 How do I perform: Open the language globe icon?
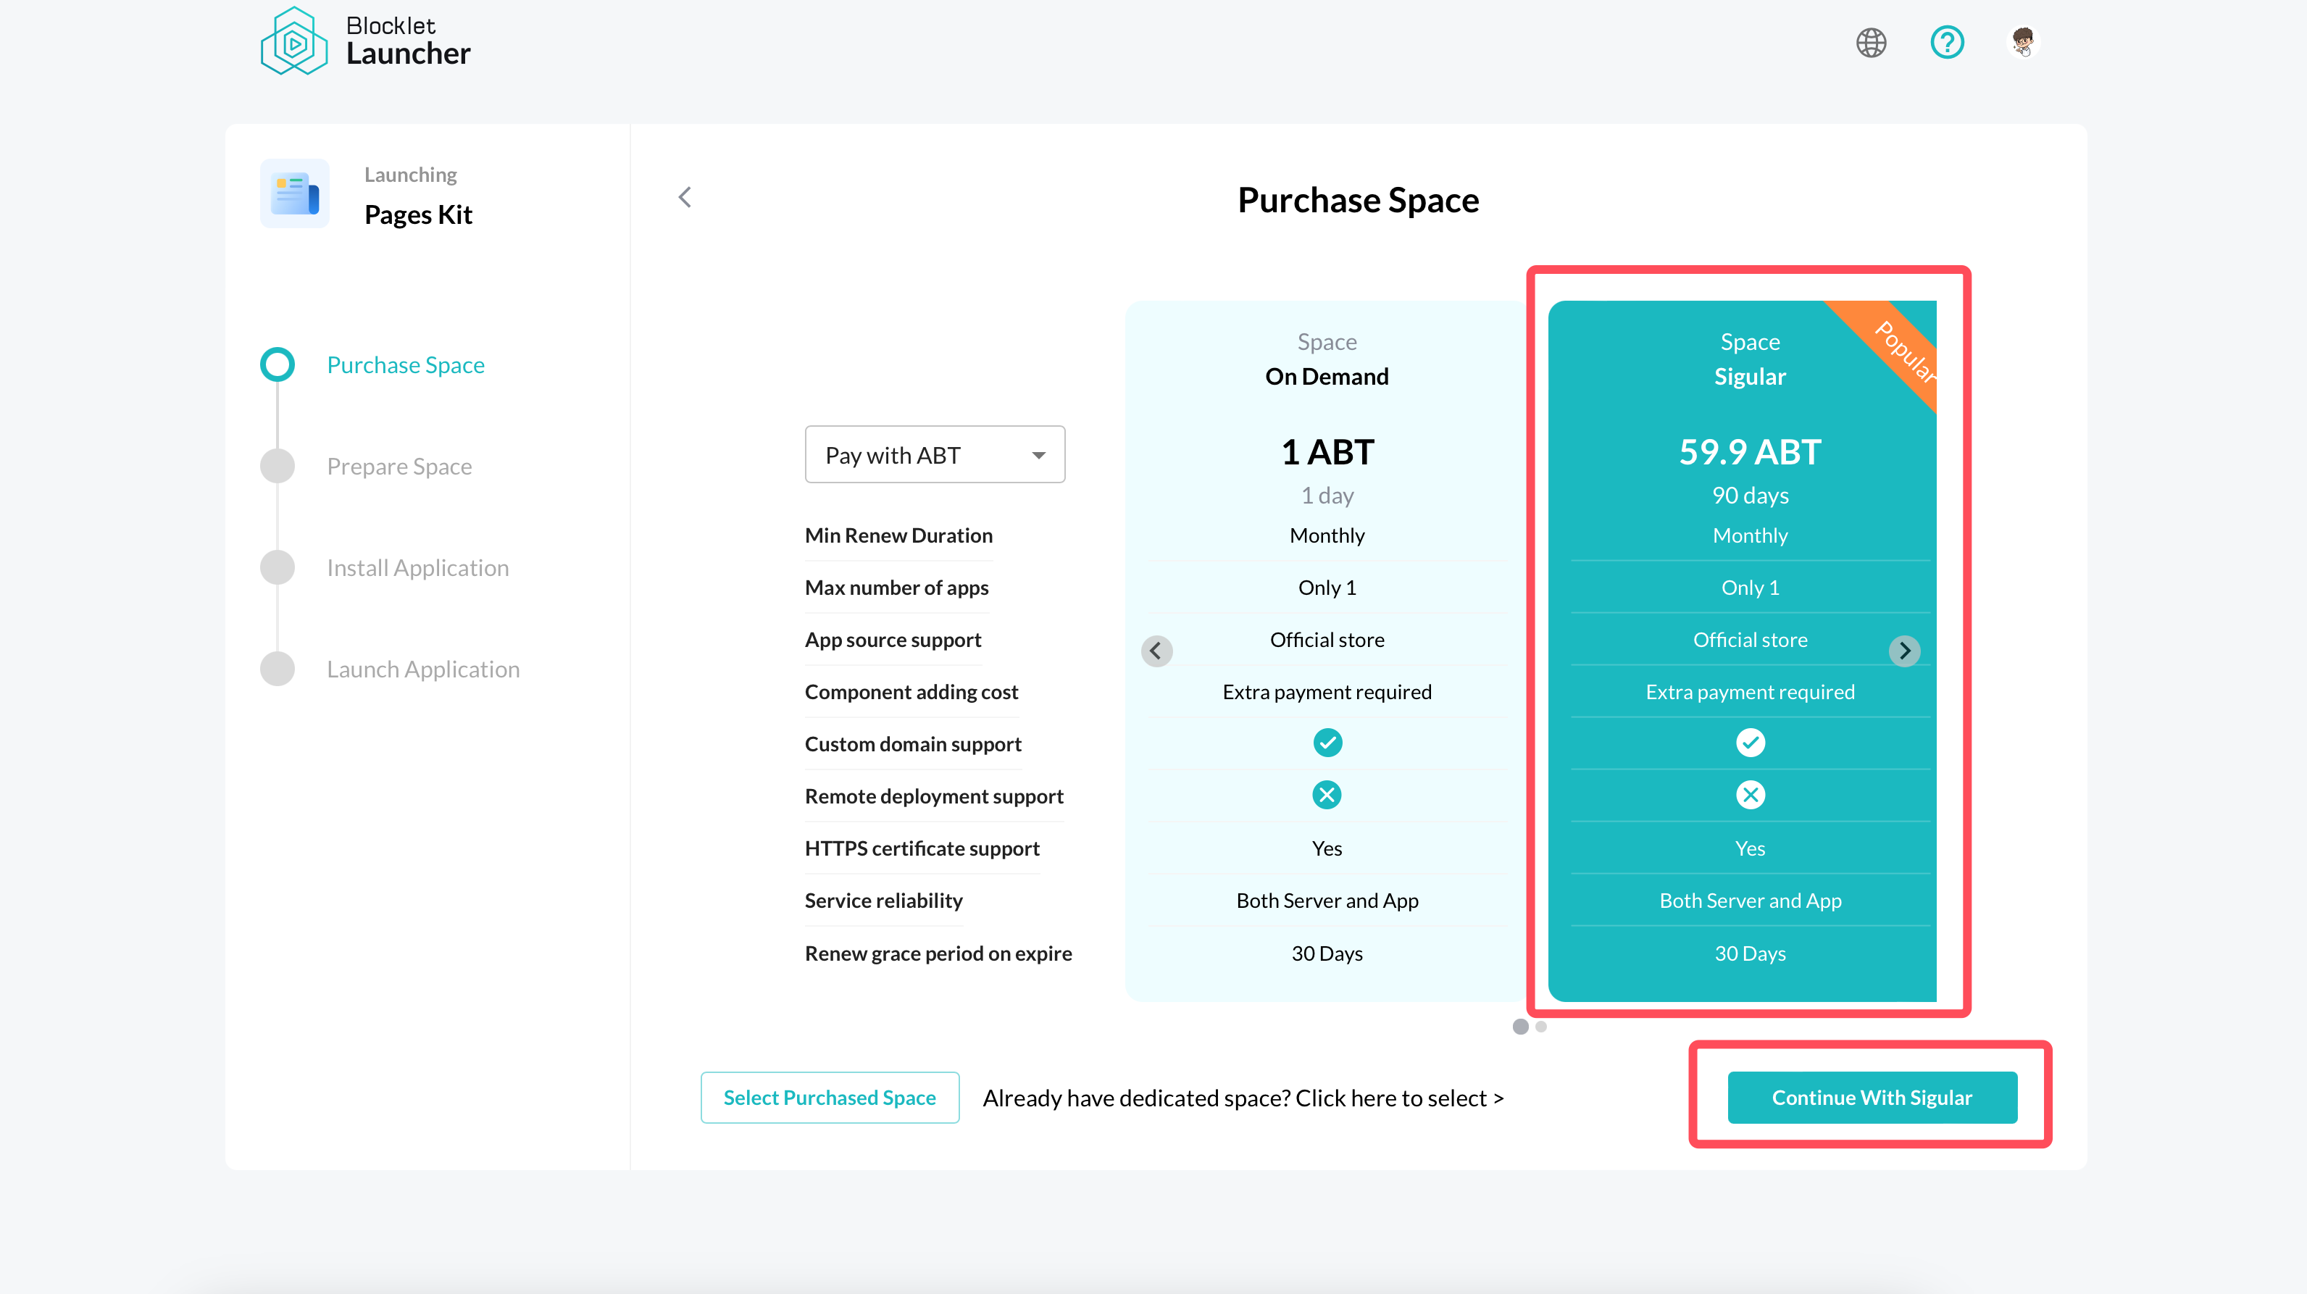pos(1871,42)
